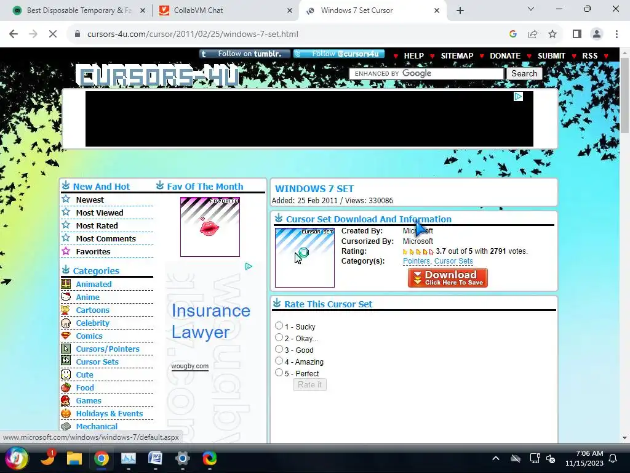This screenshot has height=473, width=630.
Task: Open File Explorer from the taskbar
Action: (74, 458)
